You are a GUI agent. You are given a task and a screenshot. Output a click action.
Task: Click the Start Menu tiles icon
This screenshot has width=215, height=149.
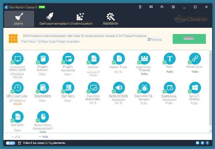[68, 88]
